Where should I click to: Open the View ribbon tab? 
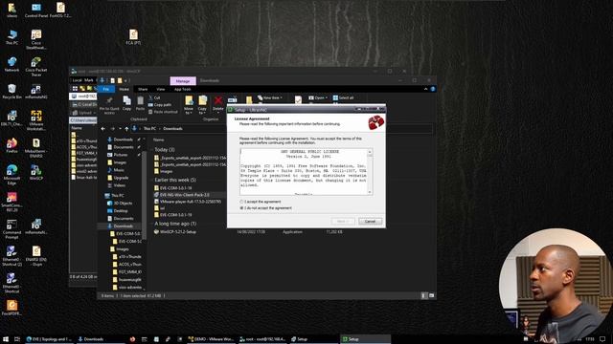point(160,89)
